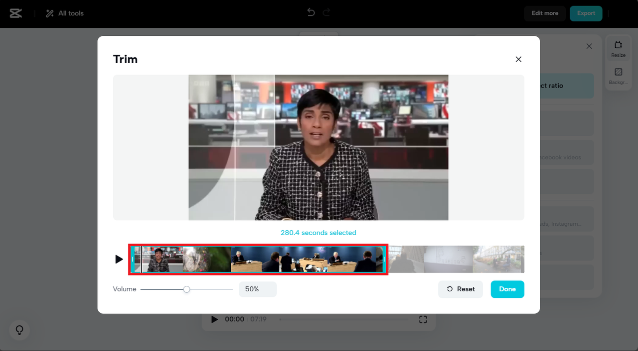Click the white playhead in trim strip

pyautogui.click(x=141, y=259)
